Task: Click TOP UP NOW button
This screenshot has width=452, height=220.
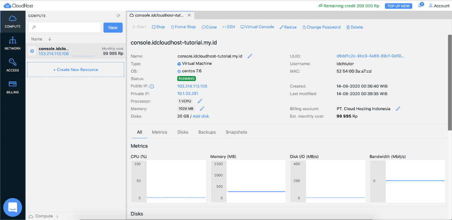Action: point(398,6)
